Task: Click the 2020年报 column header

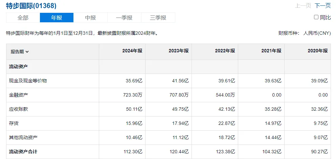Action: 318,51
